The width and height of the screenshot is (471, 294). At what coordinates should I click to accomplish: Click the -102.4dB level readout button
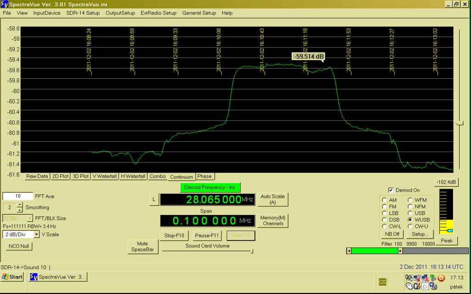(x=446, y=182)
